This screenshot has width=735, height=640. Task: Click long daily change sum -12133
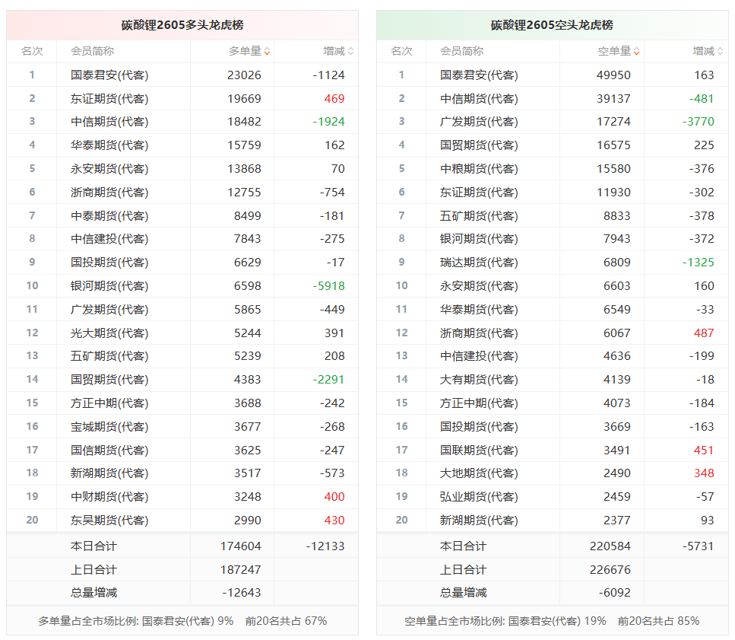pyautogui.click(x=325, y=546)
